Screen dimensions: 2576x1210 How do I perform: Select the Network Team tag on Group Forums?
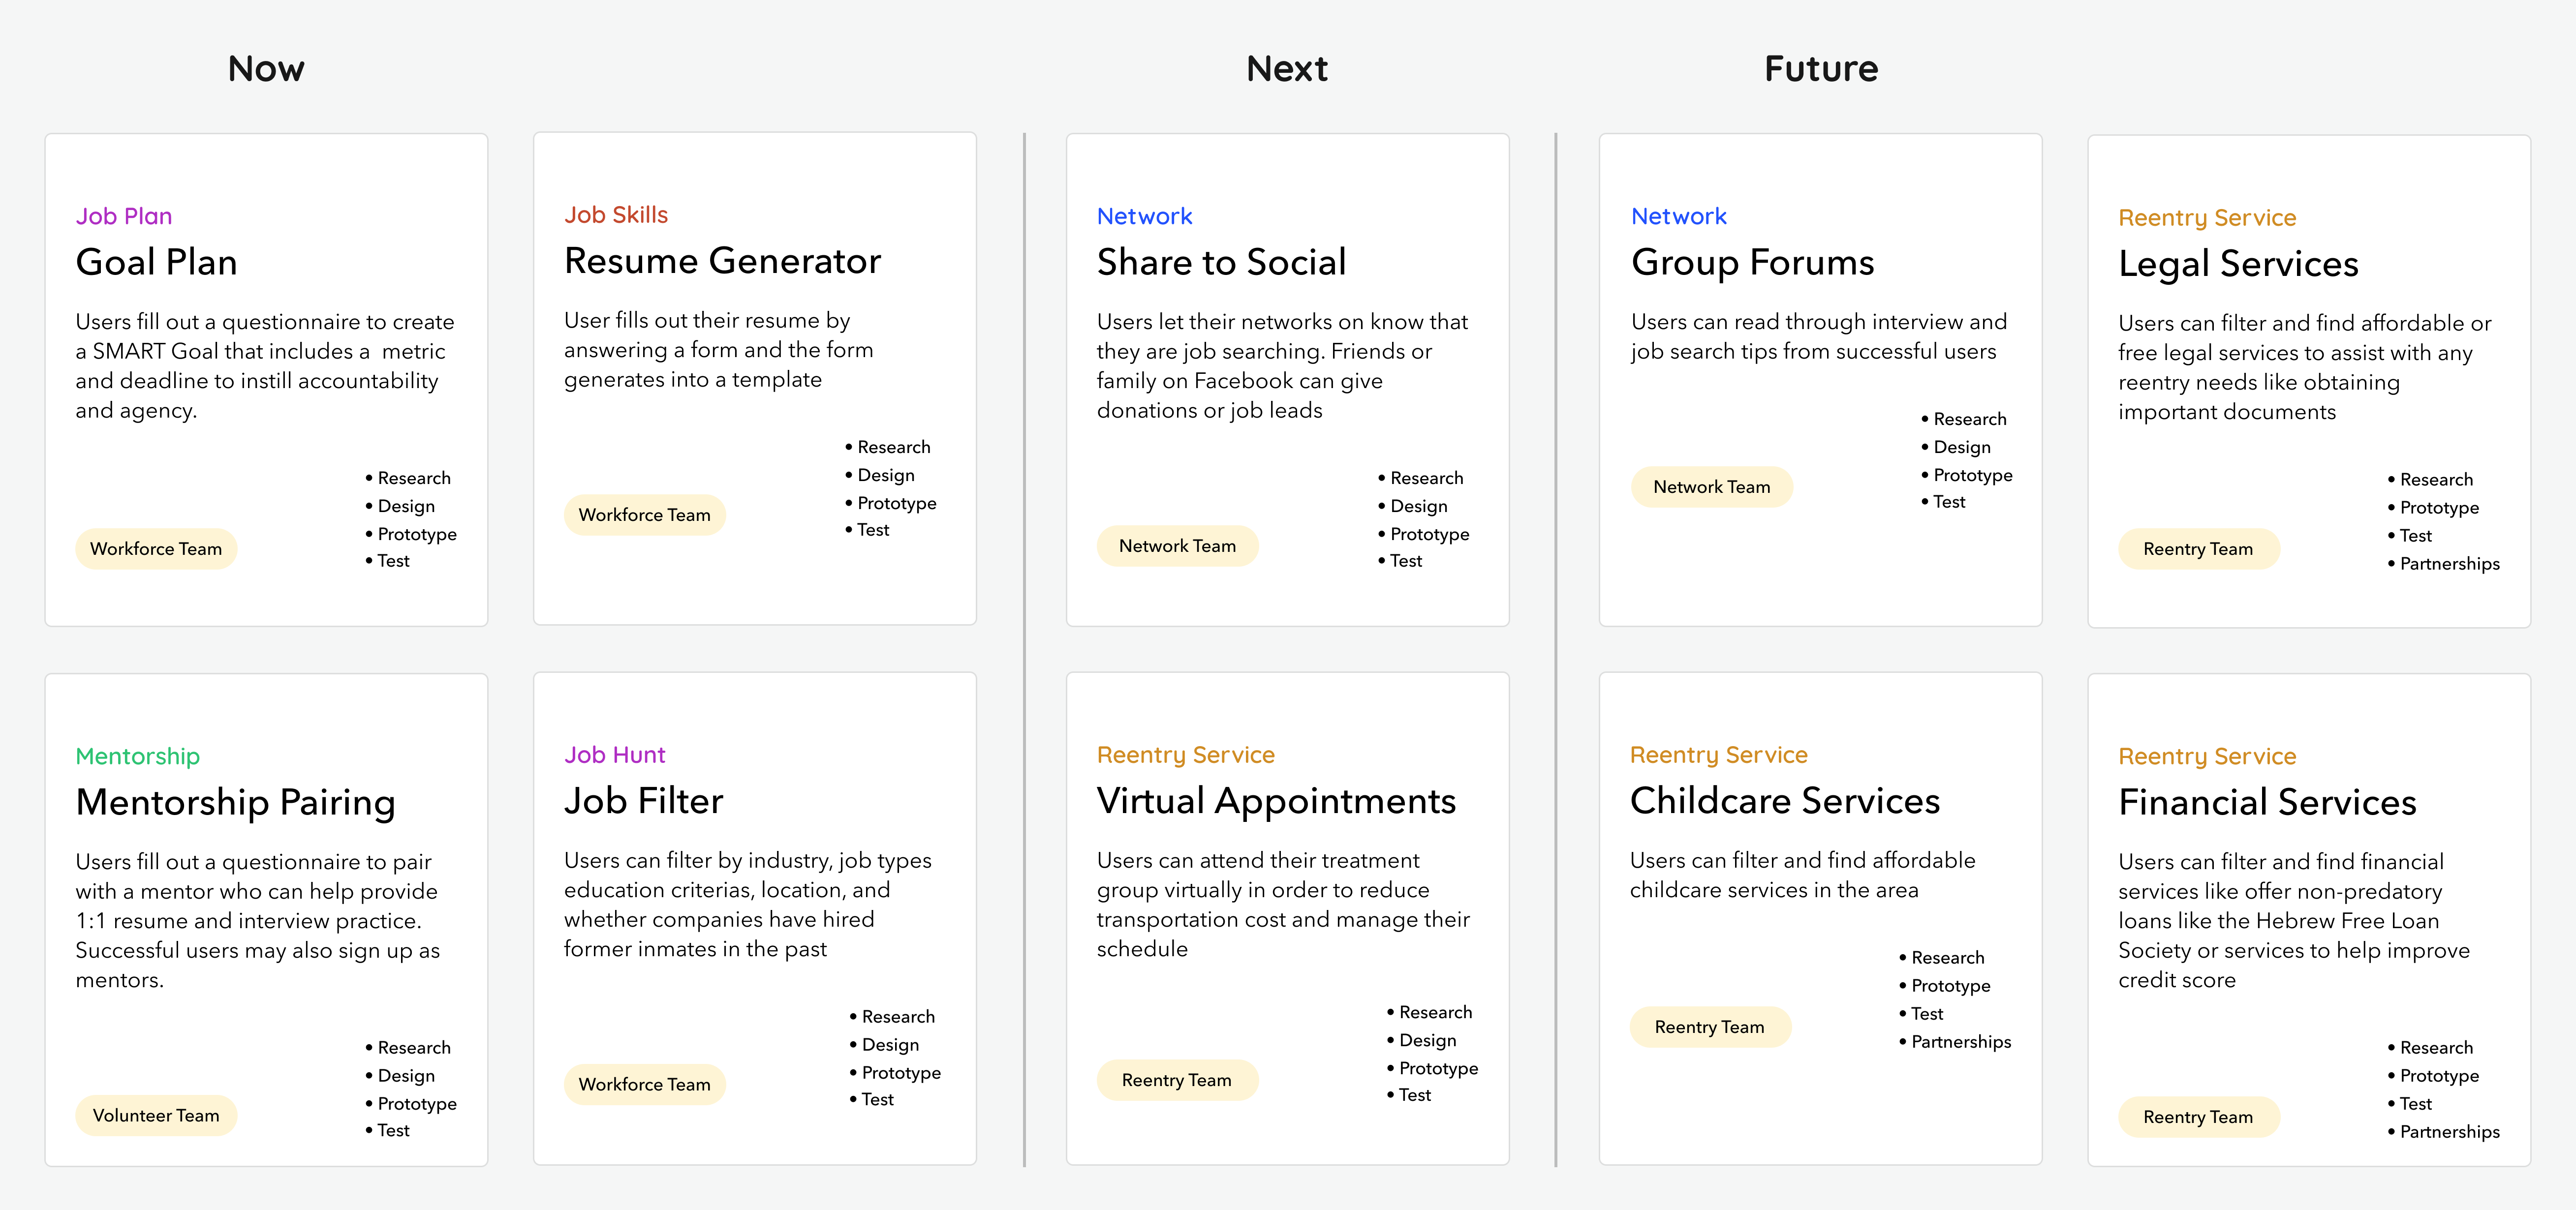coord(1711,487)
